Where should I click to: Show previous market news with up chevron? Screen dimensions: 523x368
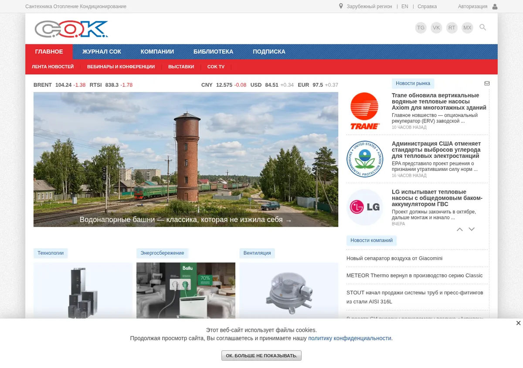460,229
